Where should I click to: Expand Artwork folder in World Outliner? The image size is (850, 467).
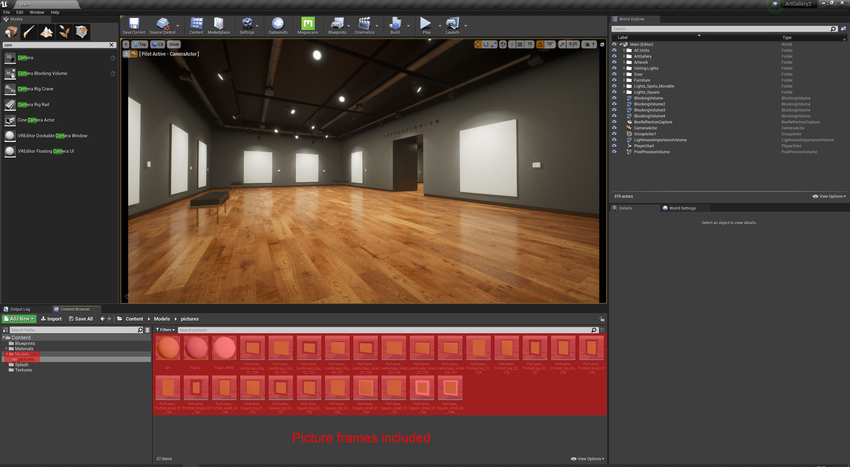[624, 62]
